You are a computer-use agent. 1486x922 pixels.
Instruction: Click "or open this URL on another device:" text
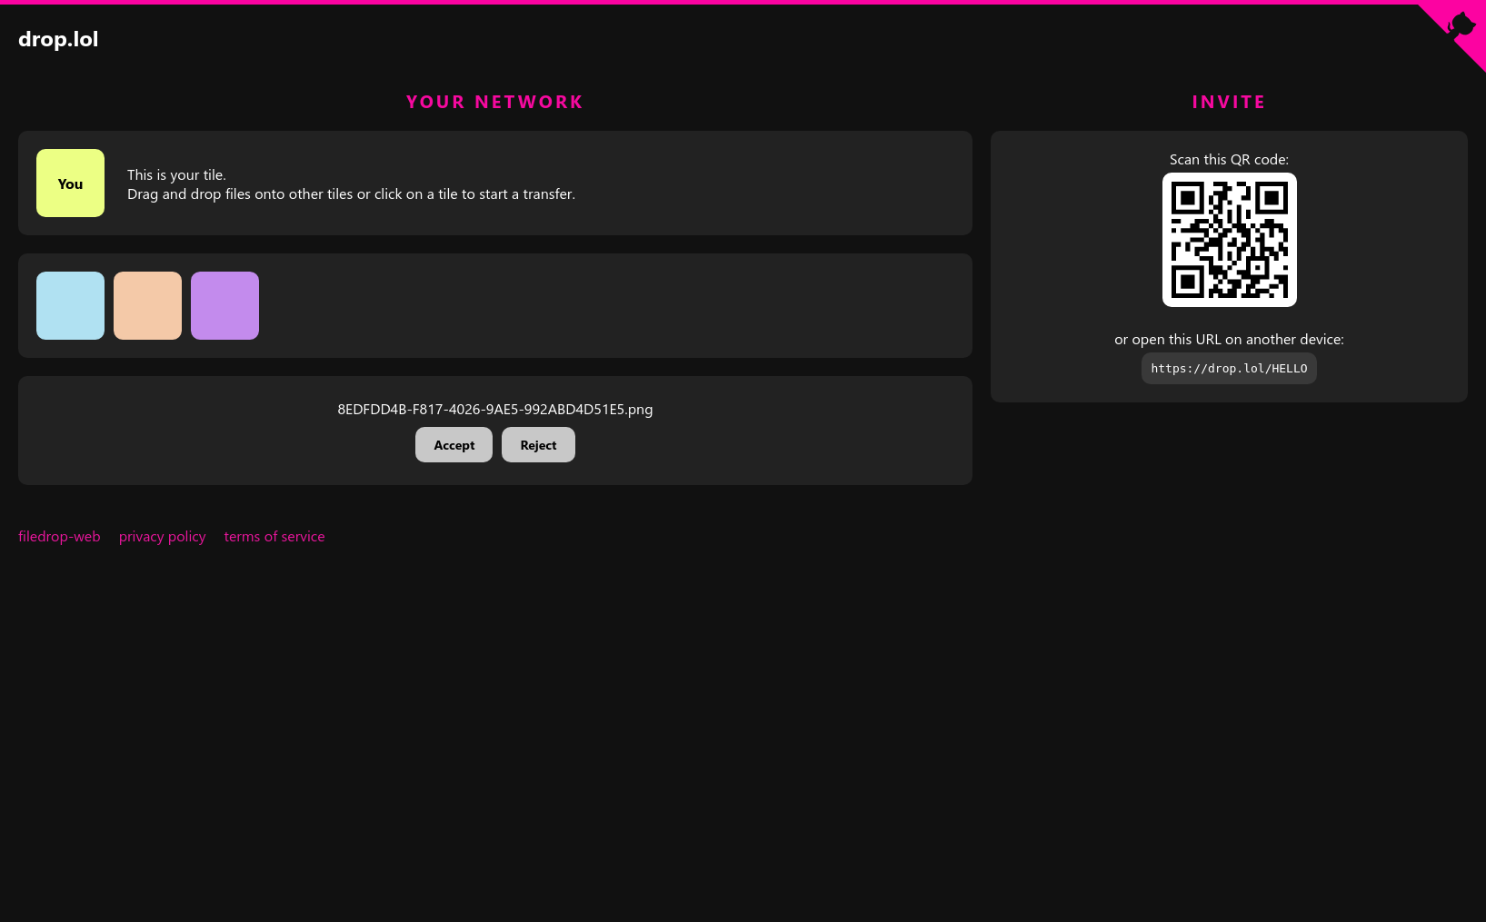coord(1229,340)
